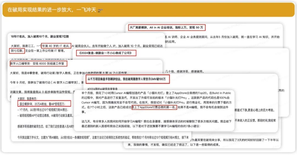Select heading "大厂高薪裸辞，All in AI 企业培训"
This screenshot has width=297, height=155.
click(151, 28)
